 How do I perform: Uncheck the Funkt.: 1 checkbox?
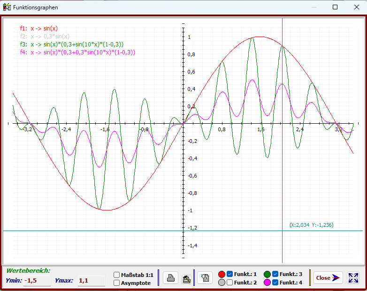point(230,274)
